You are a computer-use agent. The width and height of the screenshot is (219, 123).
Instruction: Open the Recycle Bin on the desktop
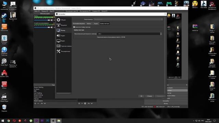click(4, 108)
